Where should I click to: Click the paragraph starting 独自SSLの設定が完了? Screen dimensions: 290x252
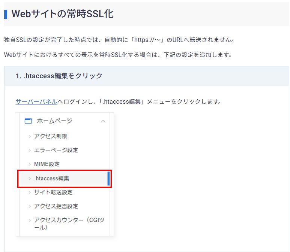[119, 40]
